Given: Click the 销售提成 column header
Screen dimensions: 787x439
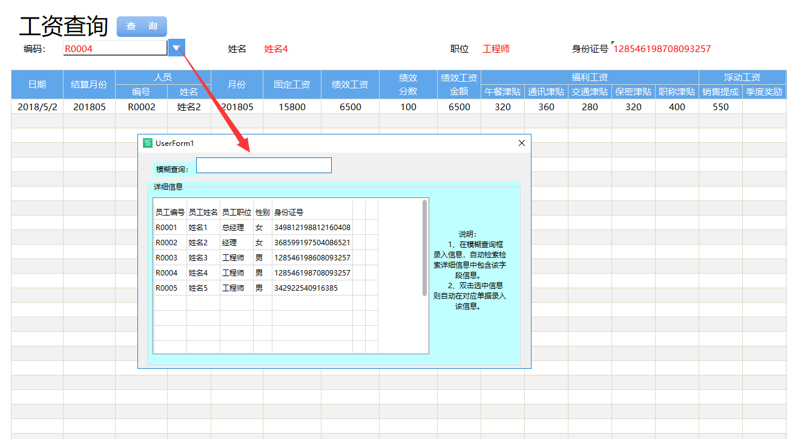Looking at the screenshot, I should click(721, 92).
